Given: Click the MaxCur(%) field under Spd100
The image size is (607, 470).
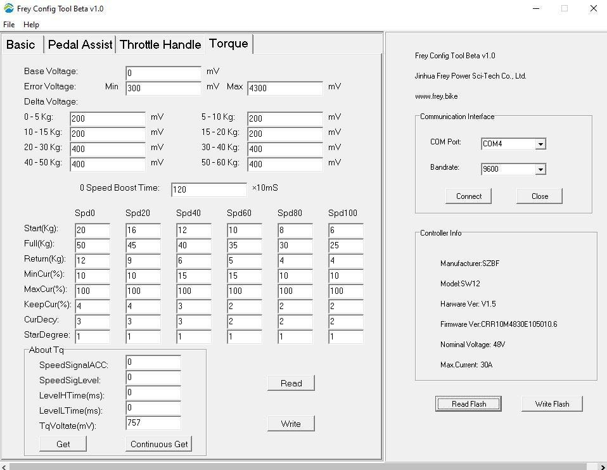Looking at the screenshot, I should pyautogui.click(x=346, y=291).
